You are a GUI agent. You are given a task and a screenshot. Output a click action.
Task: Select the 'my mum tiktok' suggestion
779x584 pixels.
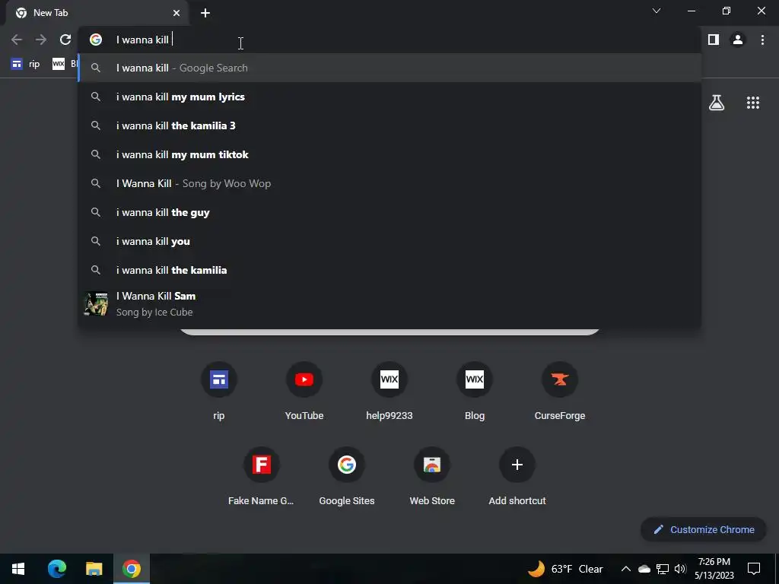pyautogui.click(x=389, y=154)
